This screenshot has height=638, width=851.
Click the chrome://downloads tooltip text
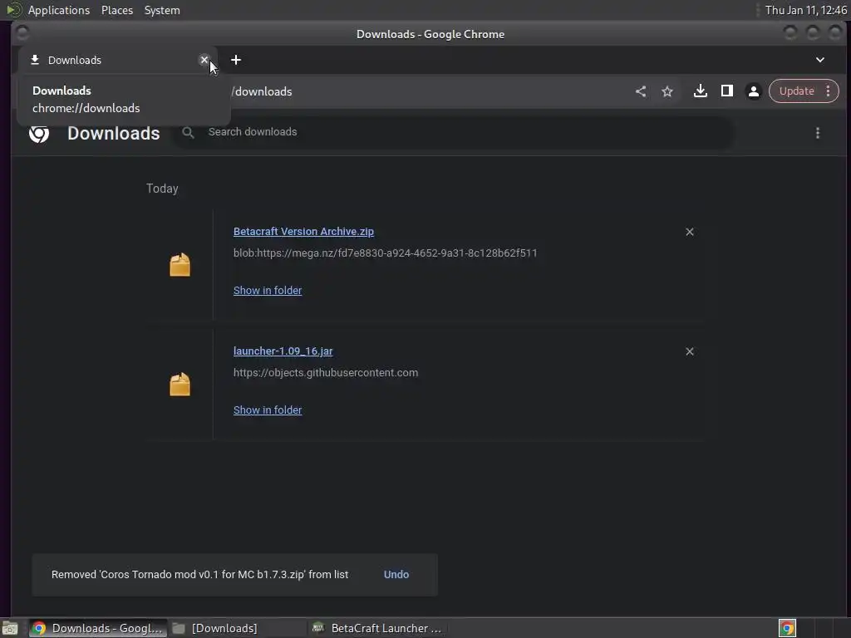click(86, 108)
